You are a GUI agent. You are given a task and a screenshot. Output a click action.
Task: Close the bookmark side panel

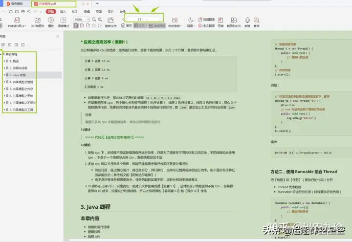pos(58,36)
